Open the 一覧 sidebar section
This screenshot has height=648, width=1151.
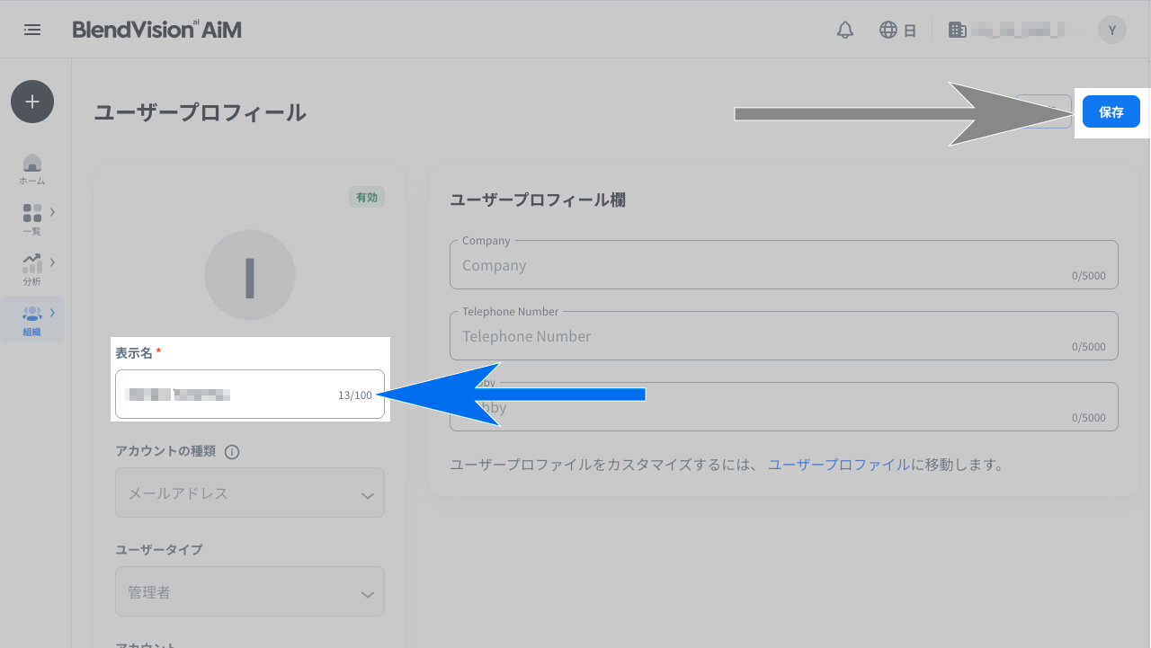tap(32, 218)
